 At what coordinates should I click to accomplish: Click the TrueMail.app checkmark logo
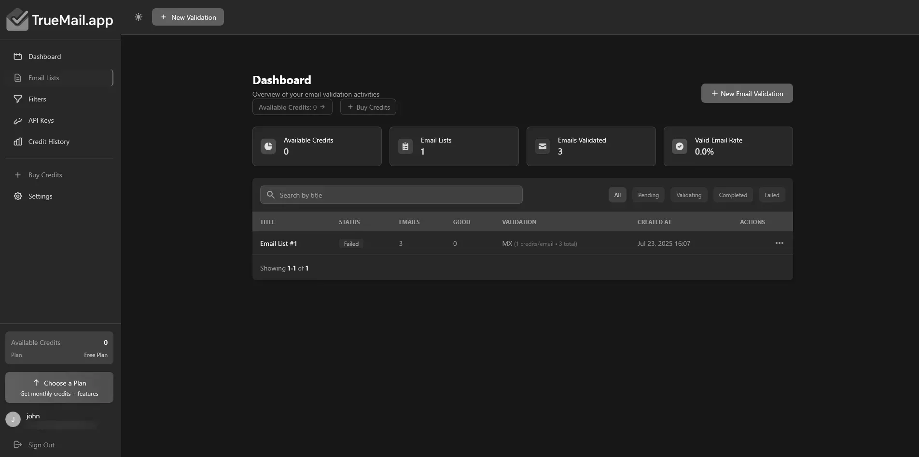(17, 19)
